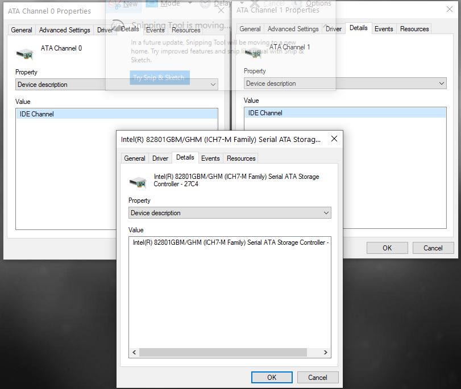Select Details tab in Intel Storage Controller dialog
461x389 pixels.
[185, 157]
